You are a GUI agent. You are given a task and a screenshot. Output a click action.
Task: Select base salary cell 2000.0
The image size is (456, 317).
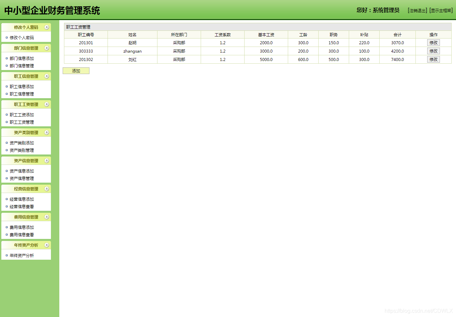(x=266, y=43)
